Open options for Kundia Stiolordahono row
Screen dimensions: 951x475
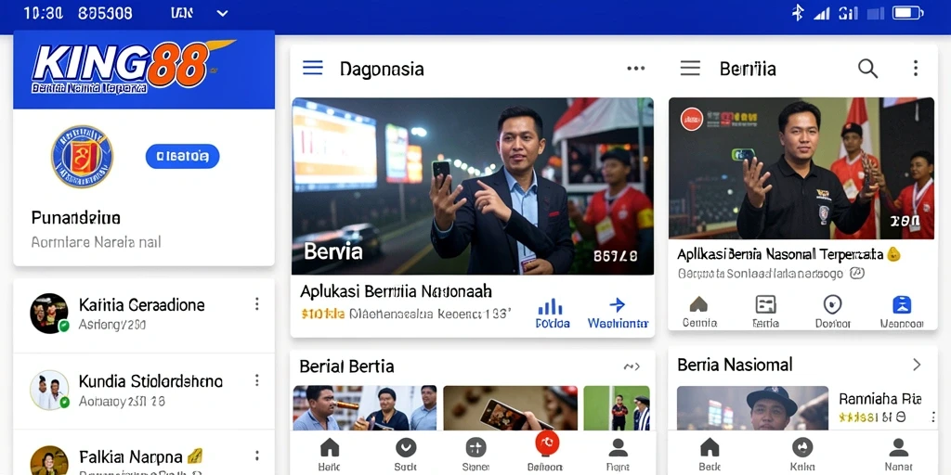coord(257,380)
